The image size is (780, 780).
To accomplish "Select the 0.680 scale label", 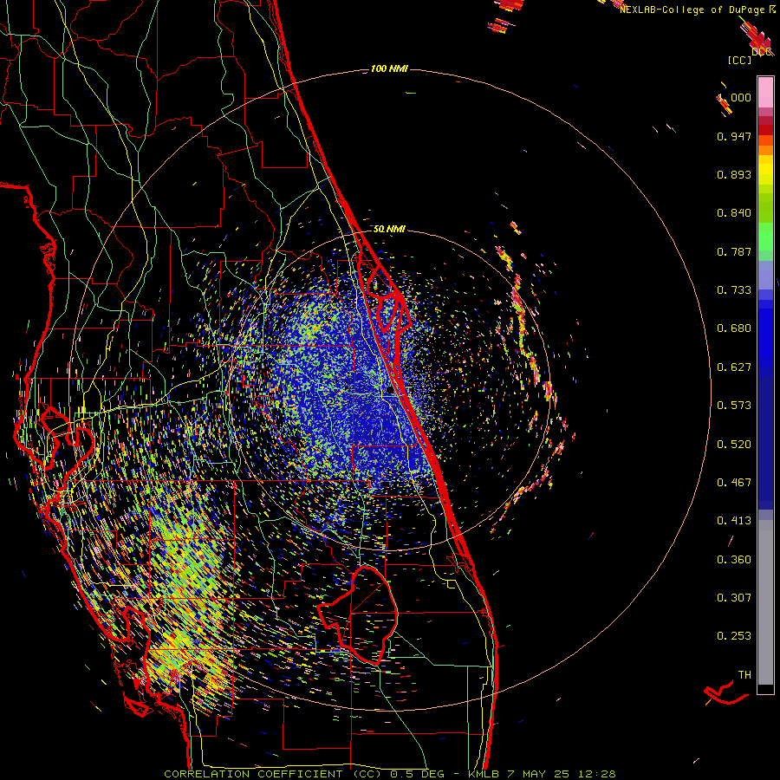I will coord(734,328).
